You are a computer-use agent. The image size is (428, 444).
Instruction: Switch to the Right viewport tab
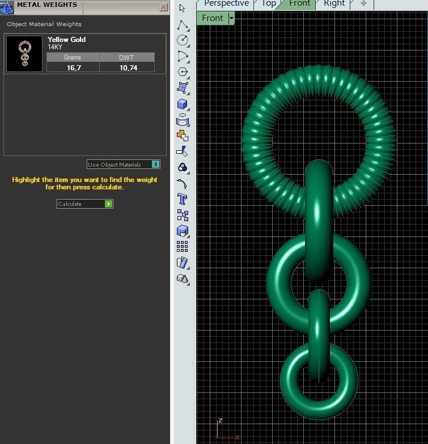334,4
